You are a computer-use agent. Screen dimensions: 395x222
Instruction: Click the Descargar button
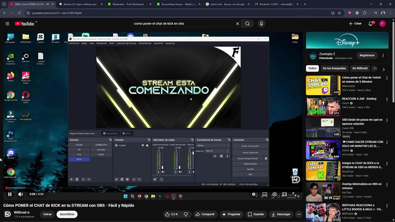(x=281, y=214)
